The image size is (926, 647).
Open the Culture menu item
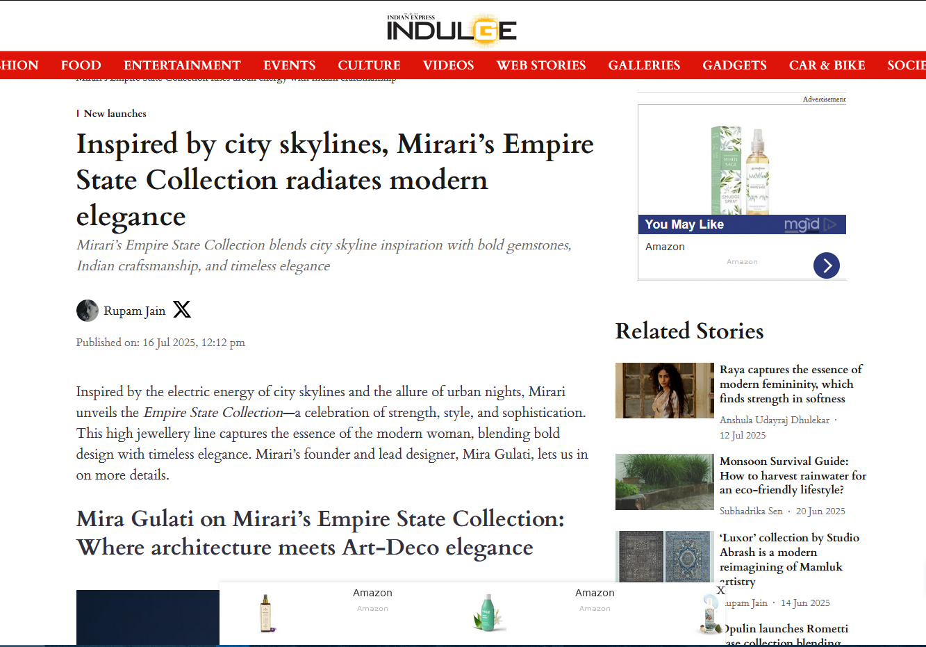tap(369, 65)
